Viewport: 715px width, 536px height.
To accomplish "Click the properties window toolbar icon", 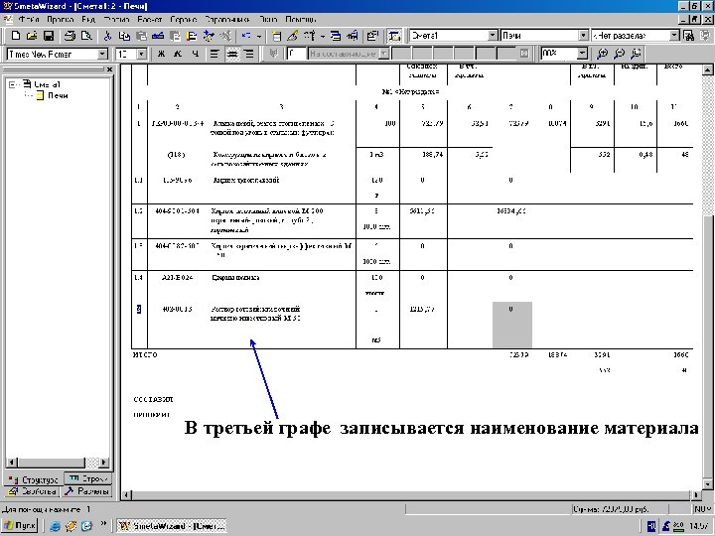I will [x=373, y=36].
